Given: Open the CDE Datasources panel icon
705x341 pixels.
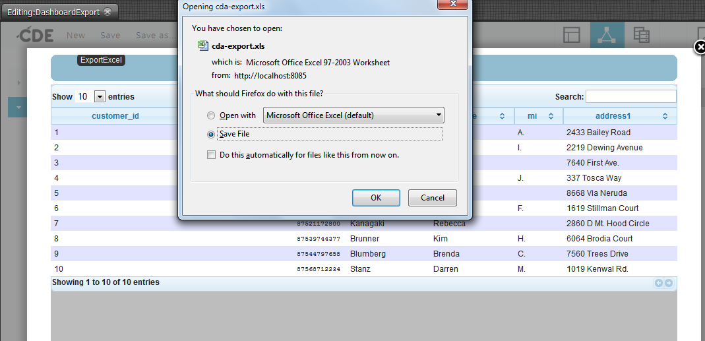Looking at the screenshot, I should pos(642,35).
